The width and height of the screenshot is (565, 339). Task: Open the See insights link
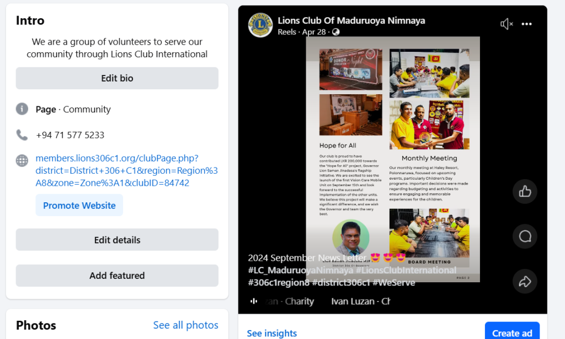pos(271,333)
